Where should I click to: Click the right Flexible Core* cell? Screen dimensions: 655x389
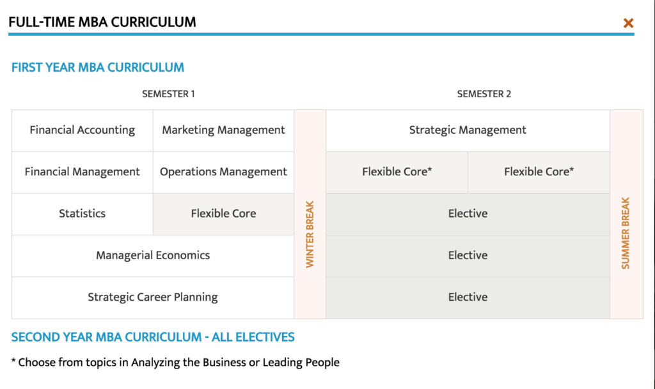pyautogui.click(x=539, y=172)
